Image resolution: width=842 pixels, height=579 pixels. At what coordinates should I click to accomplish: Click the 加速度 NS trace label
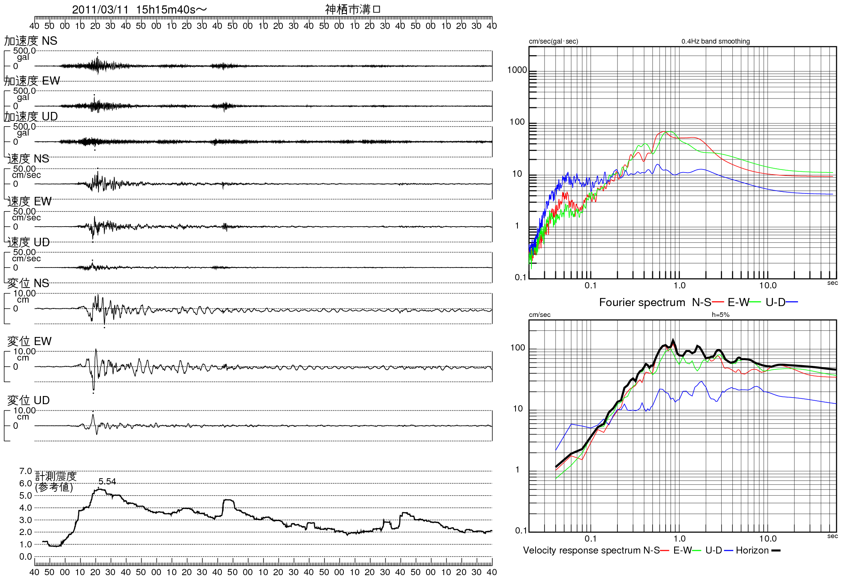click(31, 41)
